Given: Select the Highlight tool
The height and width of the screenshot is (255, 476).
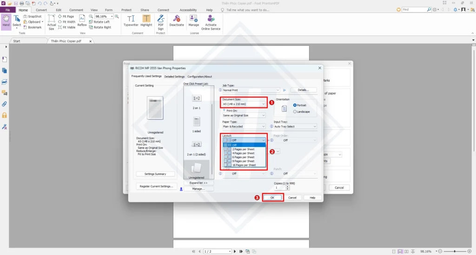Looking at the screenshot, I should [x=146, y=21].
